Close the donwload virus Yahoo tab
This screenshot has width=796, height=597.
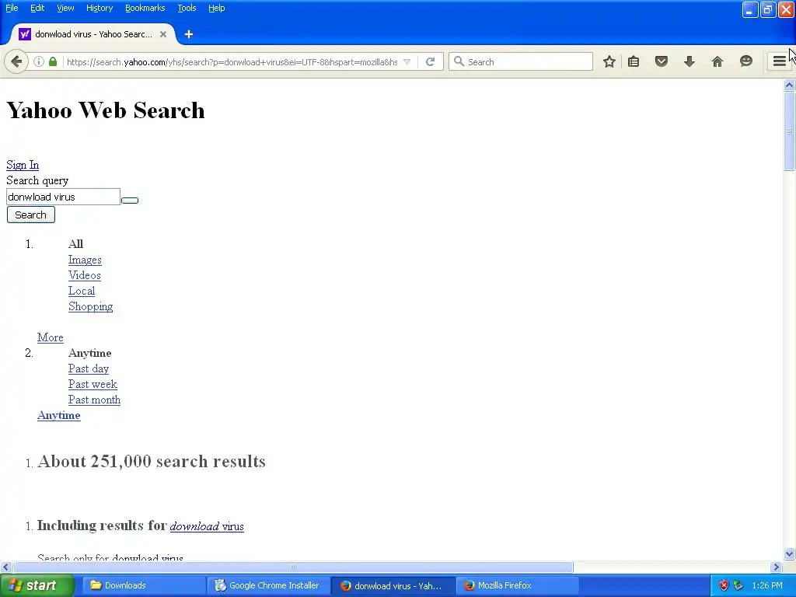163,34
